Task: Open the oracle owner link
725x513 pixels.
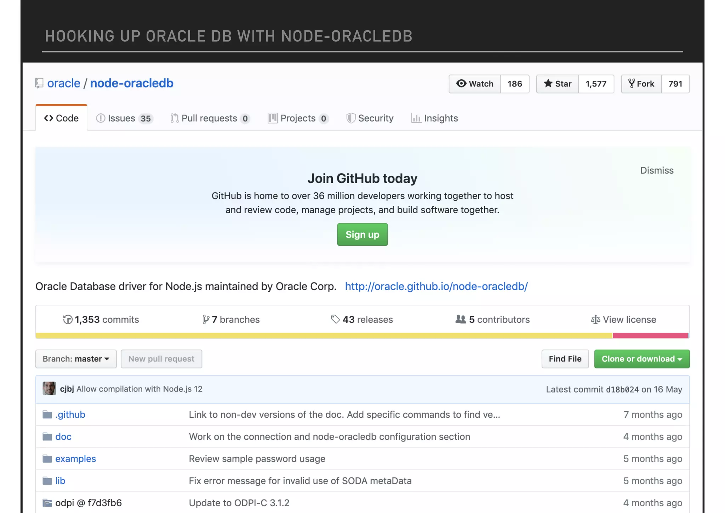Action: tap(64, 83)
